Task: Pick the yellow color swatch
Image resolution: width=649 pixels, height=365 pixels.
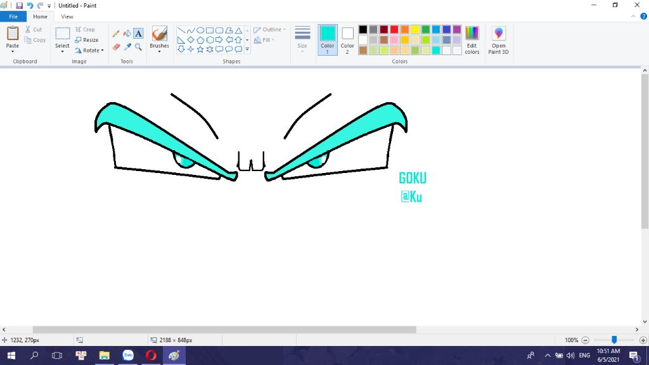Action: click(415, 29)
